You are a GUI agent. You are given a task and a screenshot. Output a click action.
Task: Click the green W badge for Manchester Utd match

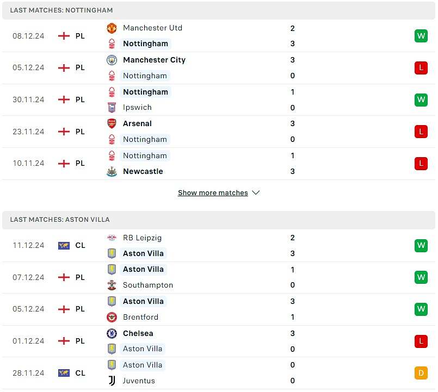click(421, 36)
